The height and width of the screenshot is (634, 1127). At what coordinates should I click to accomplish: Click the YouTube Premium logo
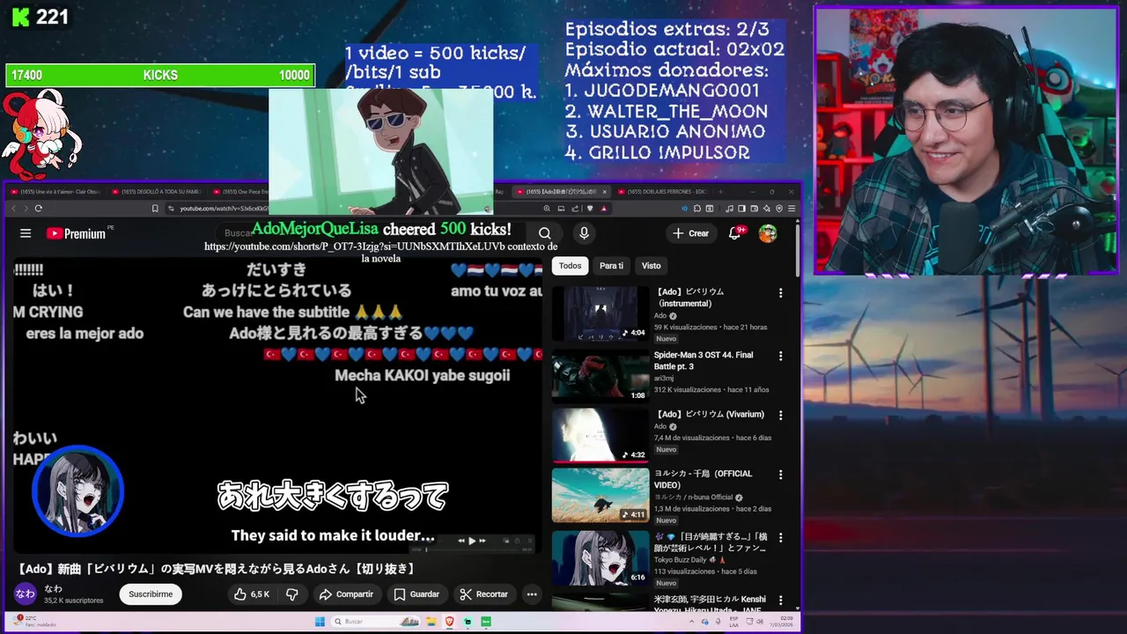click(77, 233)
